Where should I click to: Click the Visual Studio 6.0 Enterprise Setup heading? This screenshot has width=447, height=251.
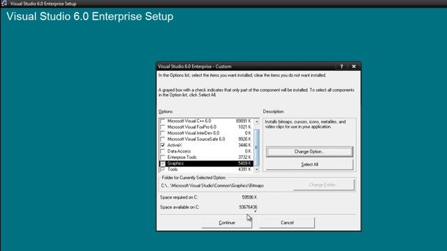pyautogui.click(x=90, y=16)
